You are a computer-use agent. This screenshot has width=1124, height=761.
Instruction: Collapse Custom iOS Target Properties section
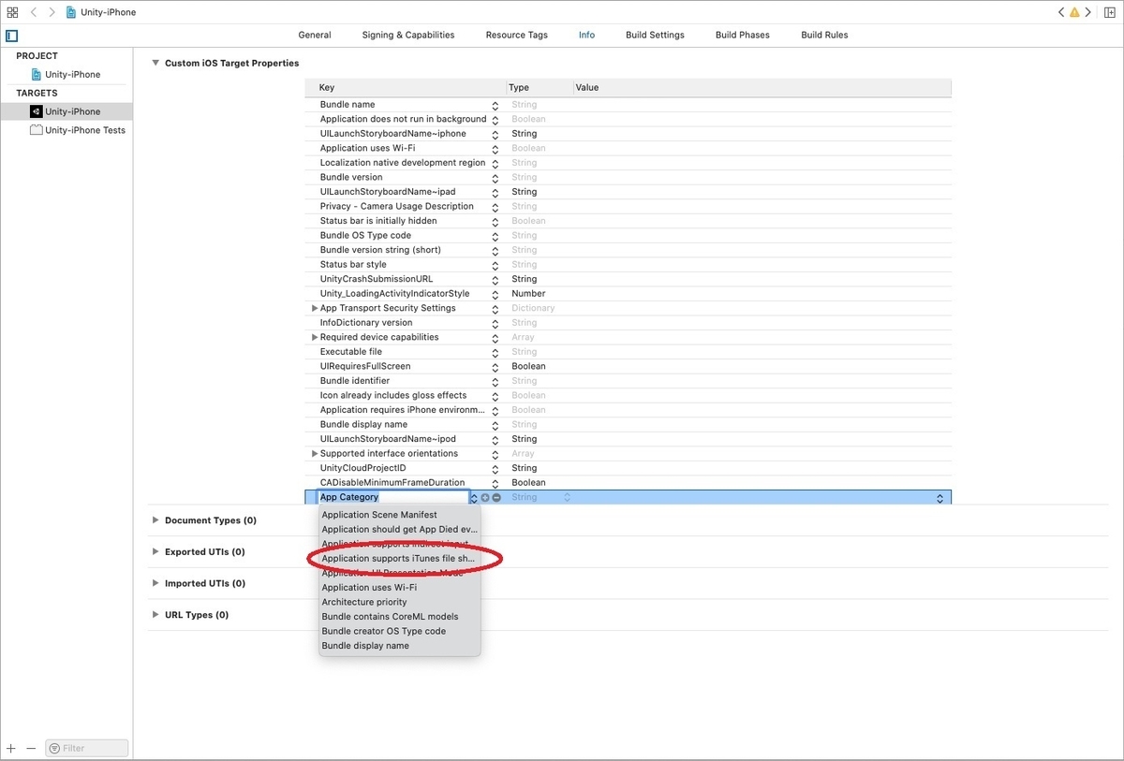click(155, 63)
